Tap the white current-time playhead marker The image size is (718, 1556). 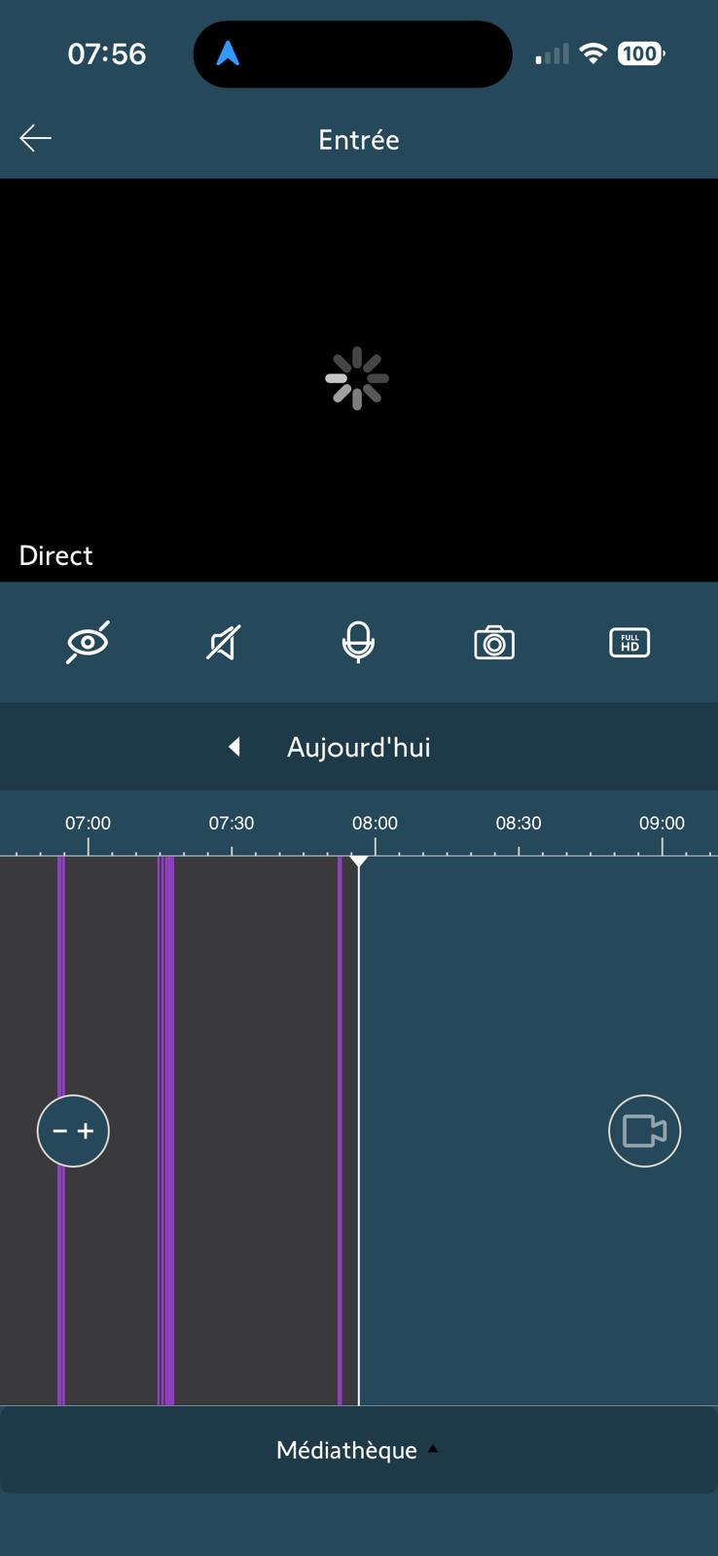coord(359,861)
